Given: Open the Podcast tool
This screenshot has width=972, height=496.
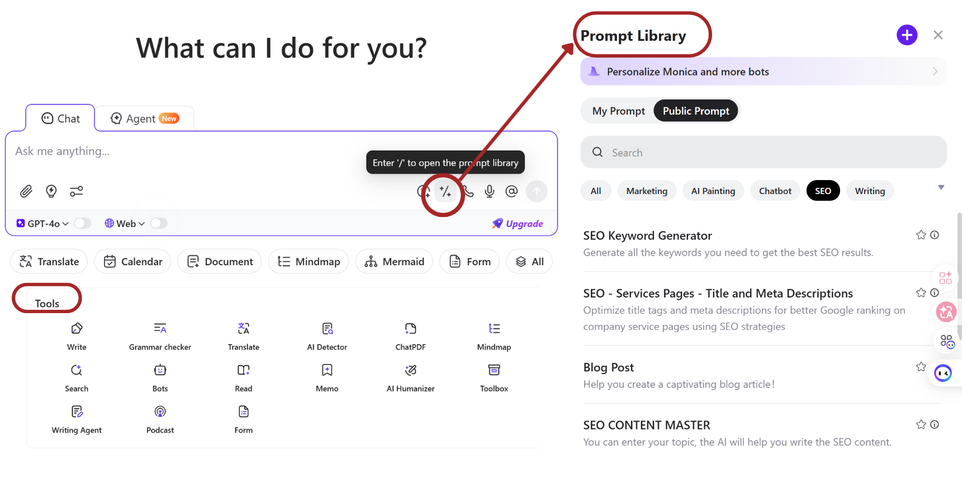Looking at the screenshot, I should point(160,419).
